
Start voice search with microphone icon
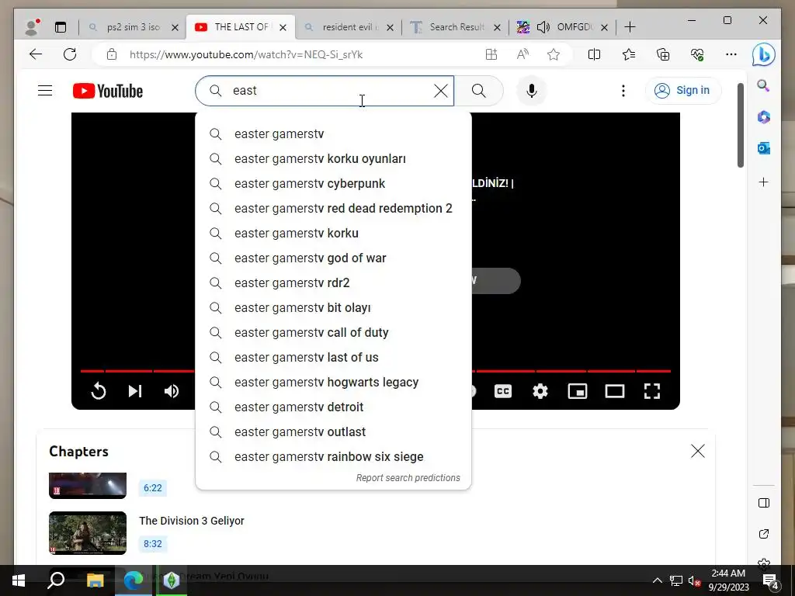pyautogui.click(x=531, y=91)
